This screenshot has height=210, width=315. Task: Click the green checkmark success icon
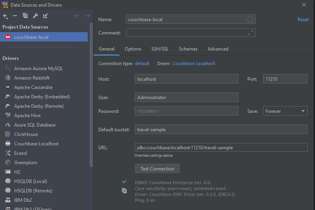click(x=124, y=181)
